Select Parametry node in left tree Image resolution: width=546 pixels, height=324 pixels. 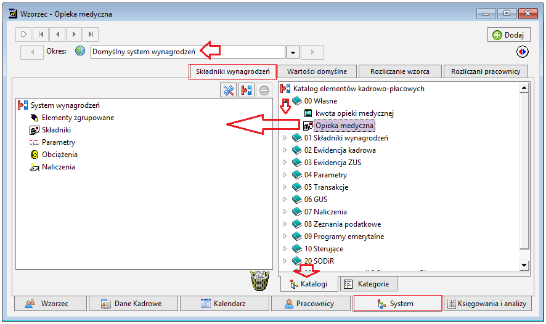click(59, 142)
